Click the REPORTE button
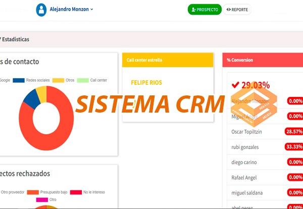This screenshot has height=209, width=303. (x=237, y=10)
